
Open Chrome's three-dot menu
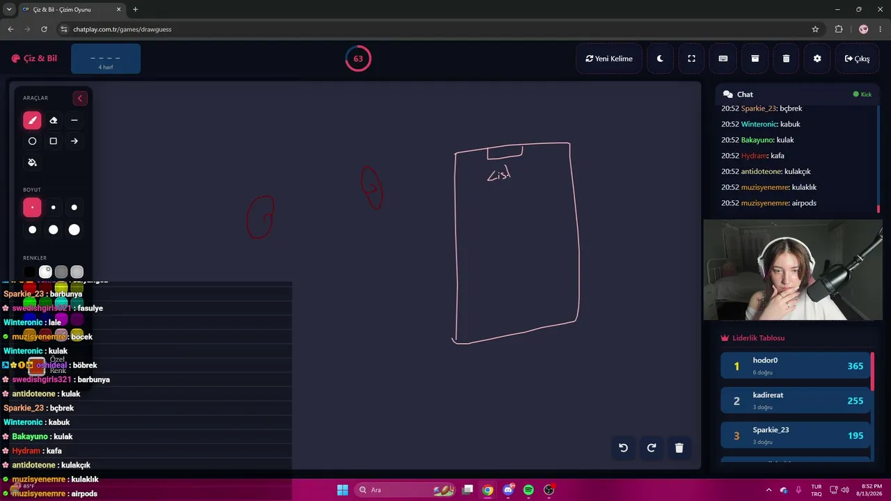pyautogui.click(x=881, y=29)
